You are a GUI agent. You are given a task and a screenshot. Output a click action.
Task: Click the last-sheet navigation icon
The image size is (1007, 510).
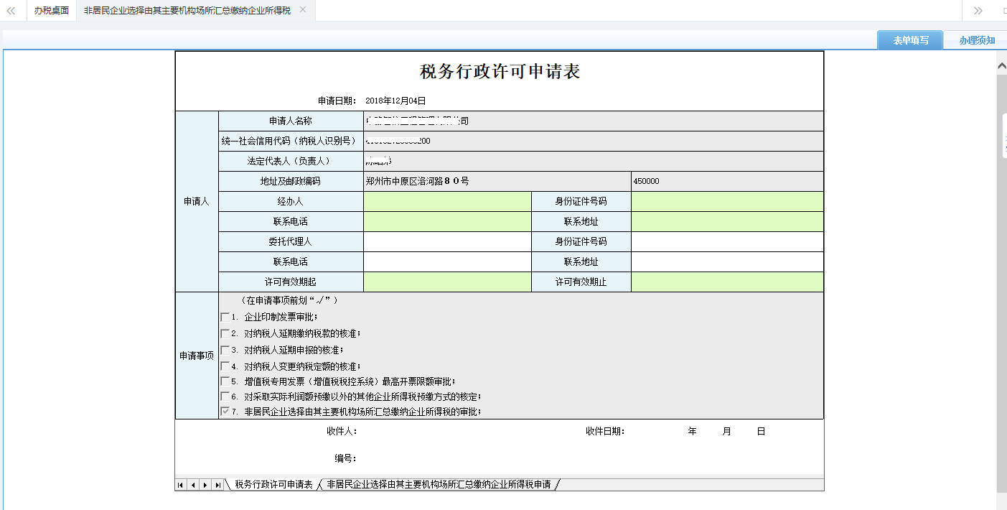pos(217,485)
